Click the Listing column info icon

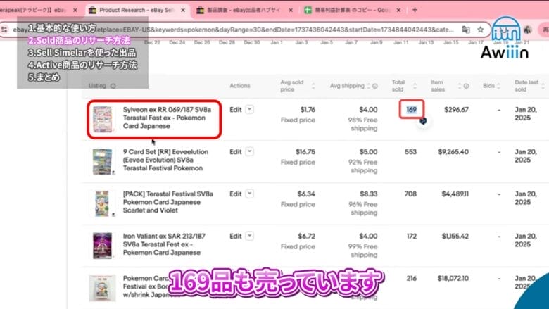(x=113, y=86)
